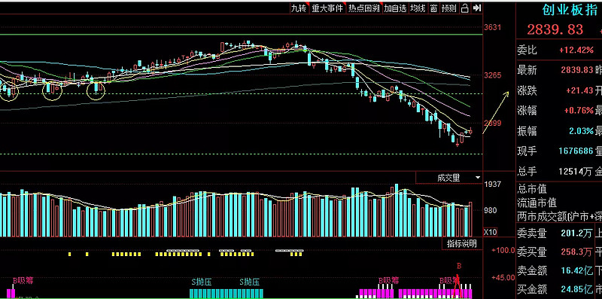Viewport: 602px width, 299px height.
Task: Expand the 成交量 indicator dropdown
Action: coord(448,178)
